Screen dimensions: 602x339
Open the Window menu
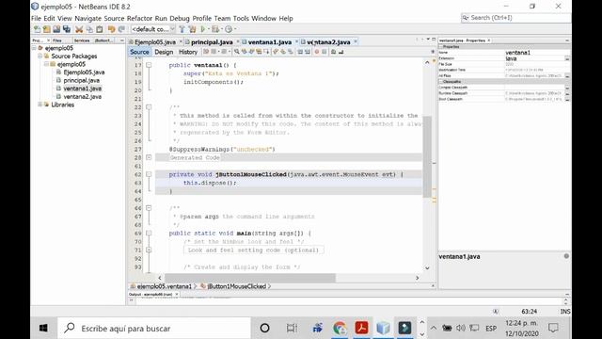tap(263, 18)
